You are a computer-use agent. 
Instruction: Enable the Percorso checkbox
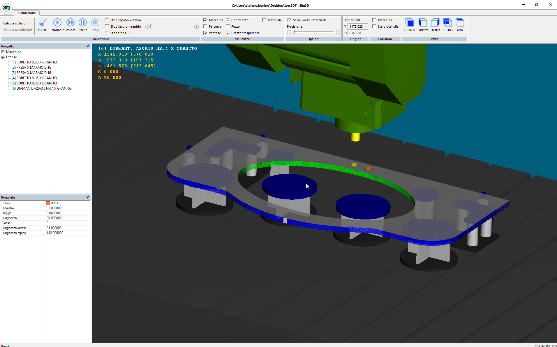[205, 26]
